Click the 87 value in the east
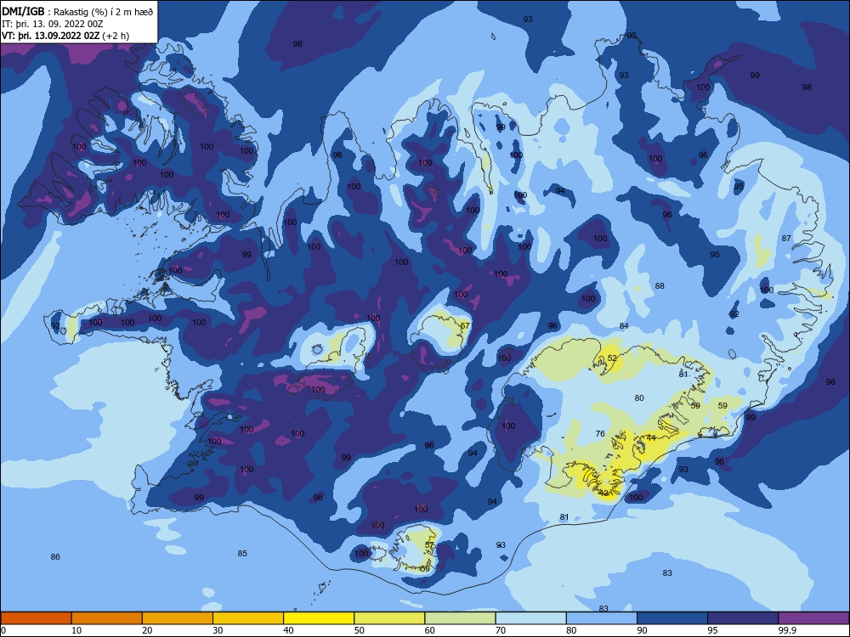The height and width of the screenshot is (637, 850). [786, 239]
